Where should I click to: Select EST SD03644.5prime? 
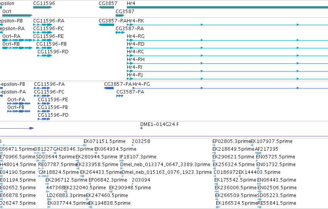(56, 157)
